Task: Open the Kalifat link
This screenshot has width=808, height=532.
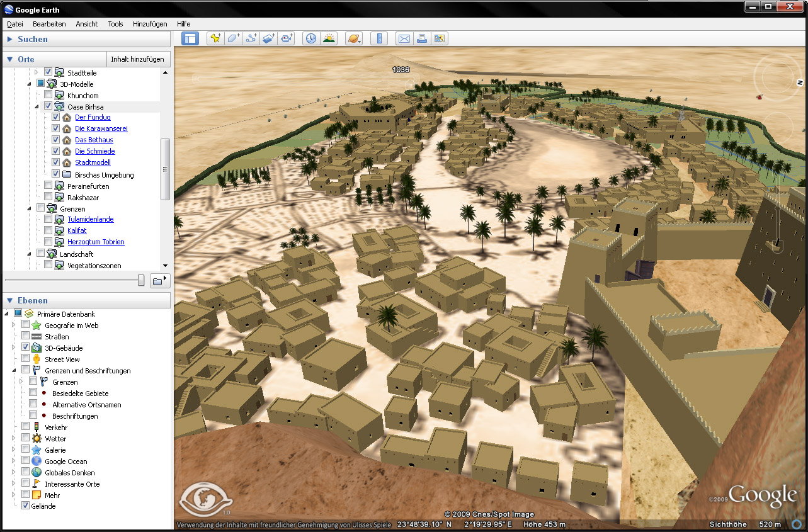Action: (77, 230)
